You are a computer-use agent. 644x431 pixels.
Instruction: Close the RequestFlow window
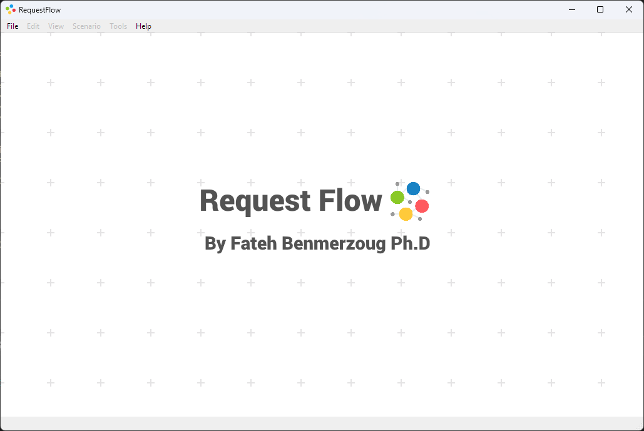click(629, 9)
